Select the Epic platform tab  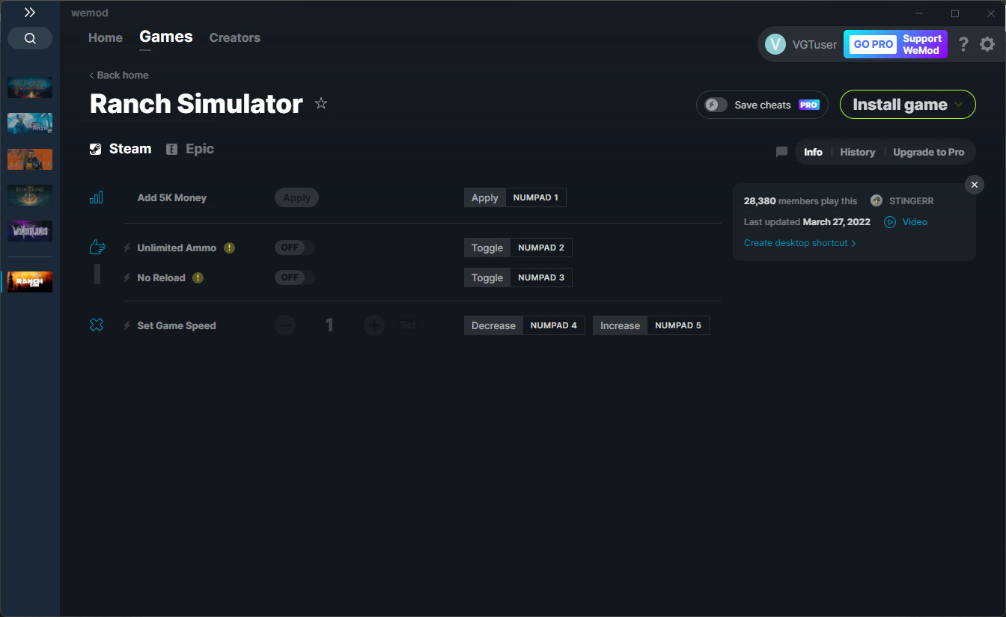click(x=190, y=149)
